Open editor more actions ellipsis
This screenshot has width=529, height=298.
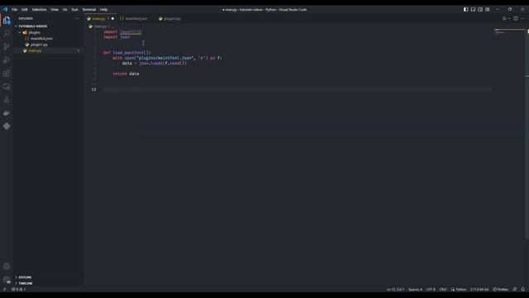point(522,18)
